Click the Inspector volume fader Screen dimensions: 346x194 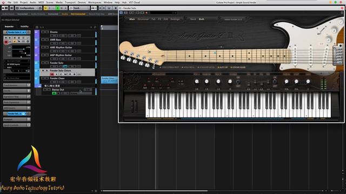coord(21,49)
